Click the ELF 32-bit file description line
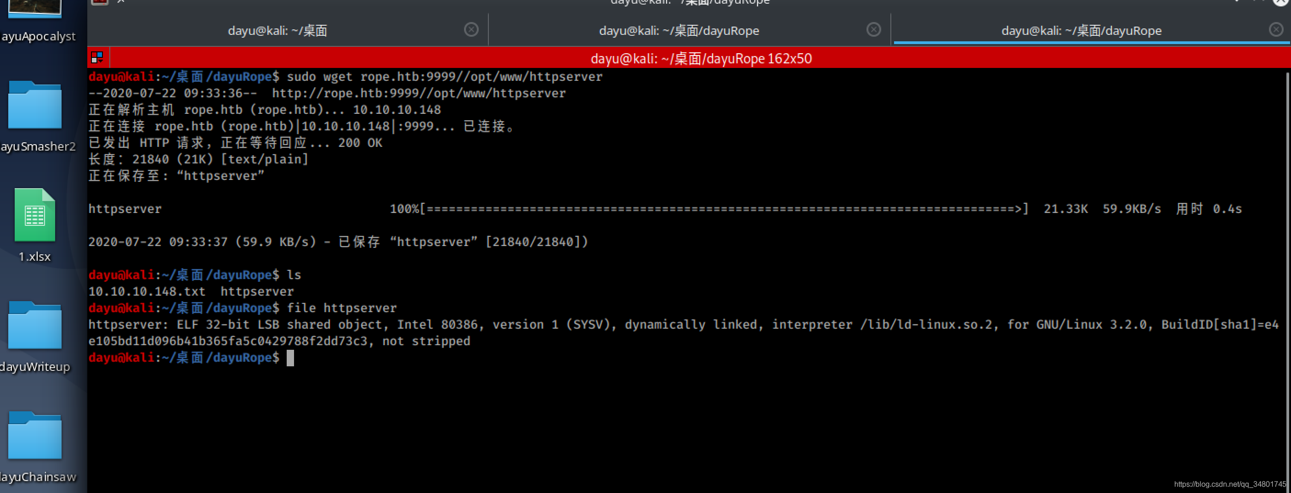1291x493 pixels. click(x=683, y=325)
